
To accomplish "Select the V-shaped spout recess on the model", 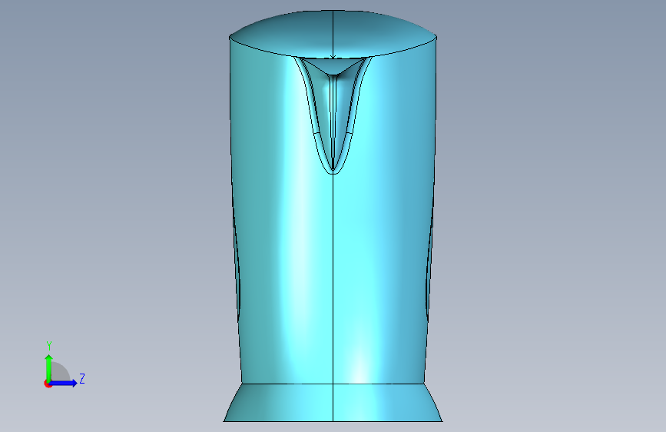I will pos(333,115).
